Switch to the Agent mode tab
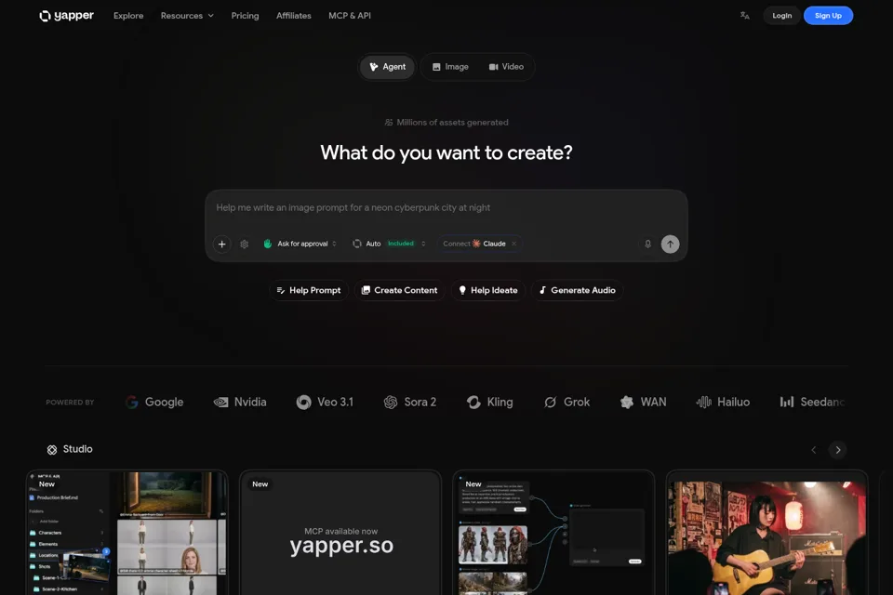893x595 pixels. click(387, 67)
